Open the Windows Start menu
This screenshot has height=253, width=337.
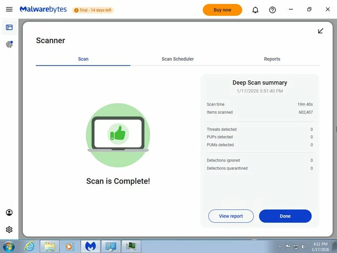tap(9, 246)
